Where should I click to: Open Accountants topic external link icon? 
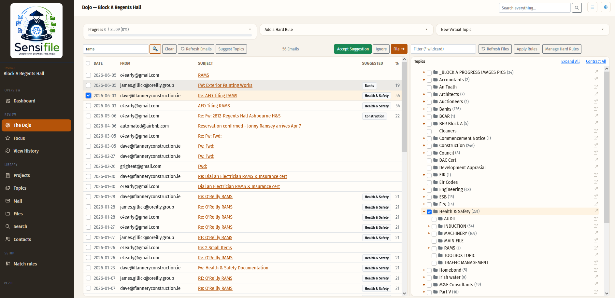[595, 80]
